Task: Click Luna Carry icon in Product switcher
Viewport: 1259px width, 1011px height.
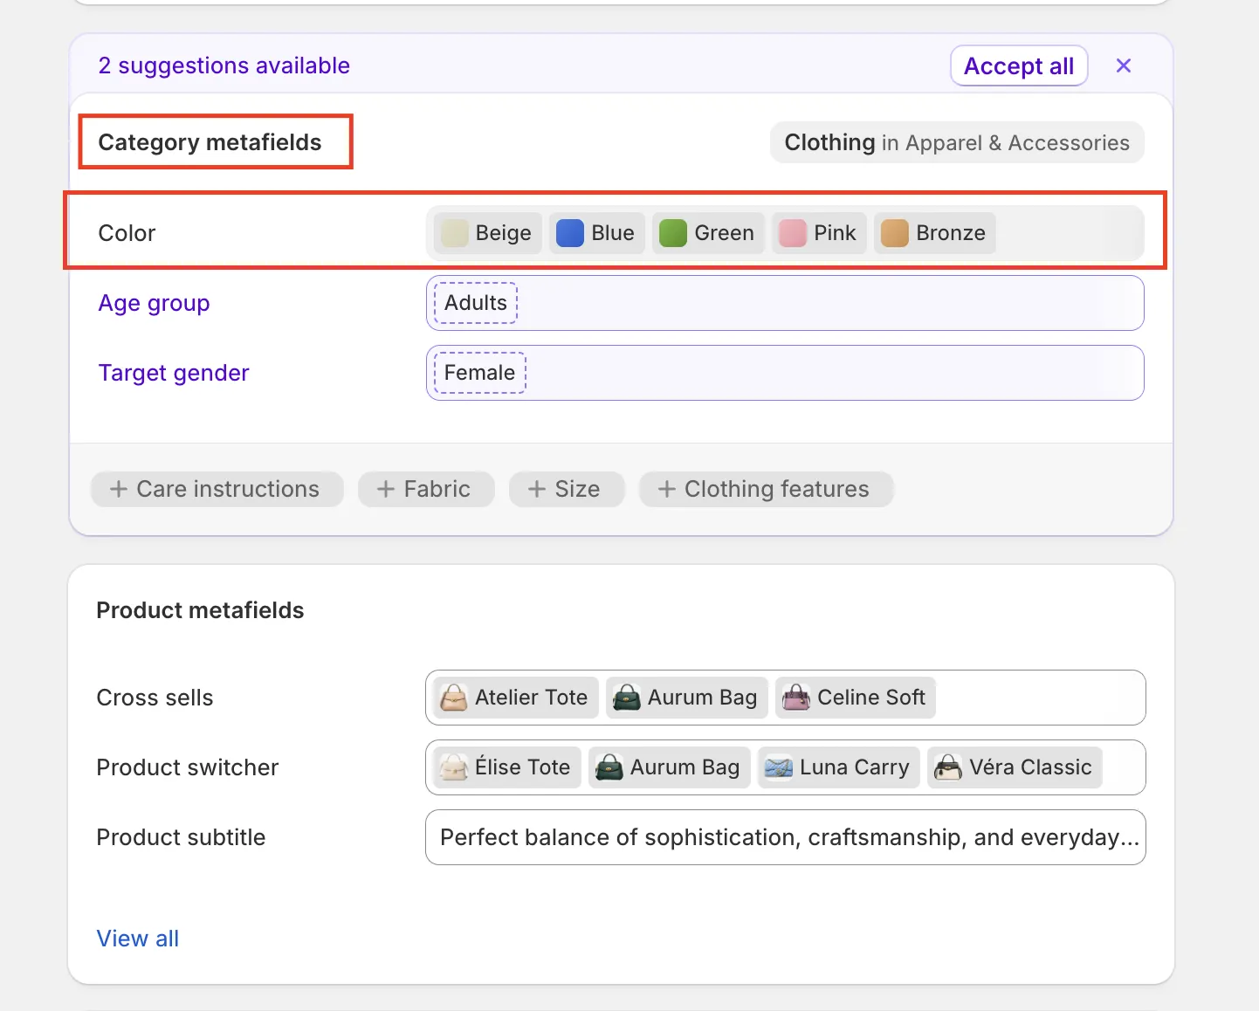Action: [x=778, y=767]
